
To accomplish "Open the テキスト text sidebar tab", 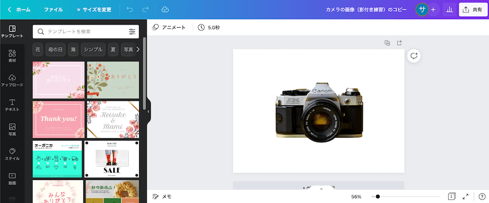I will (12, 105).
